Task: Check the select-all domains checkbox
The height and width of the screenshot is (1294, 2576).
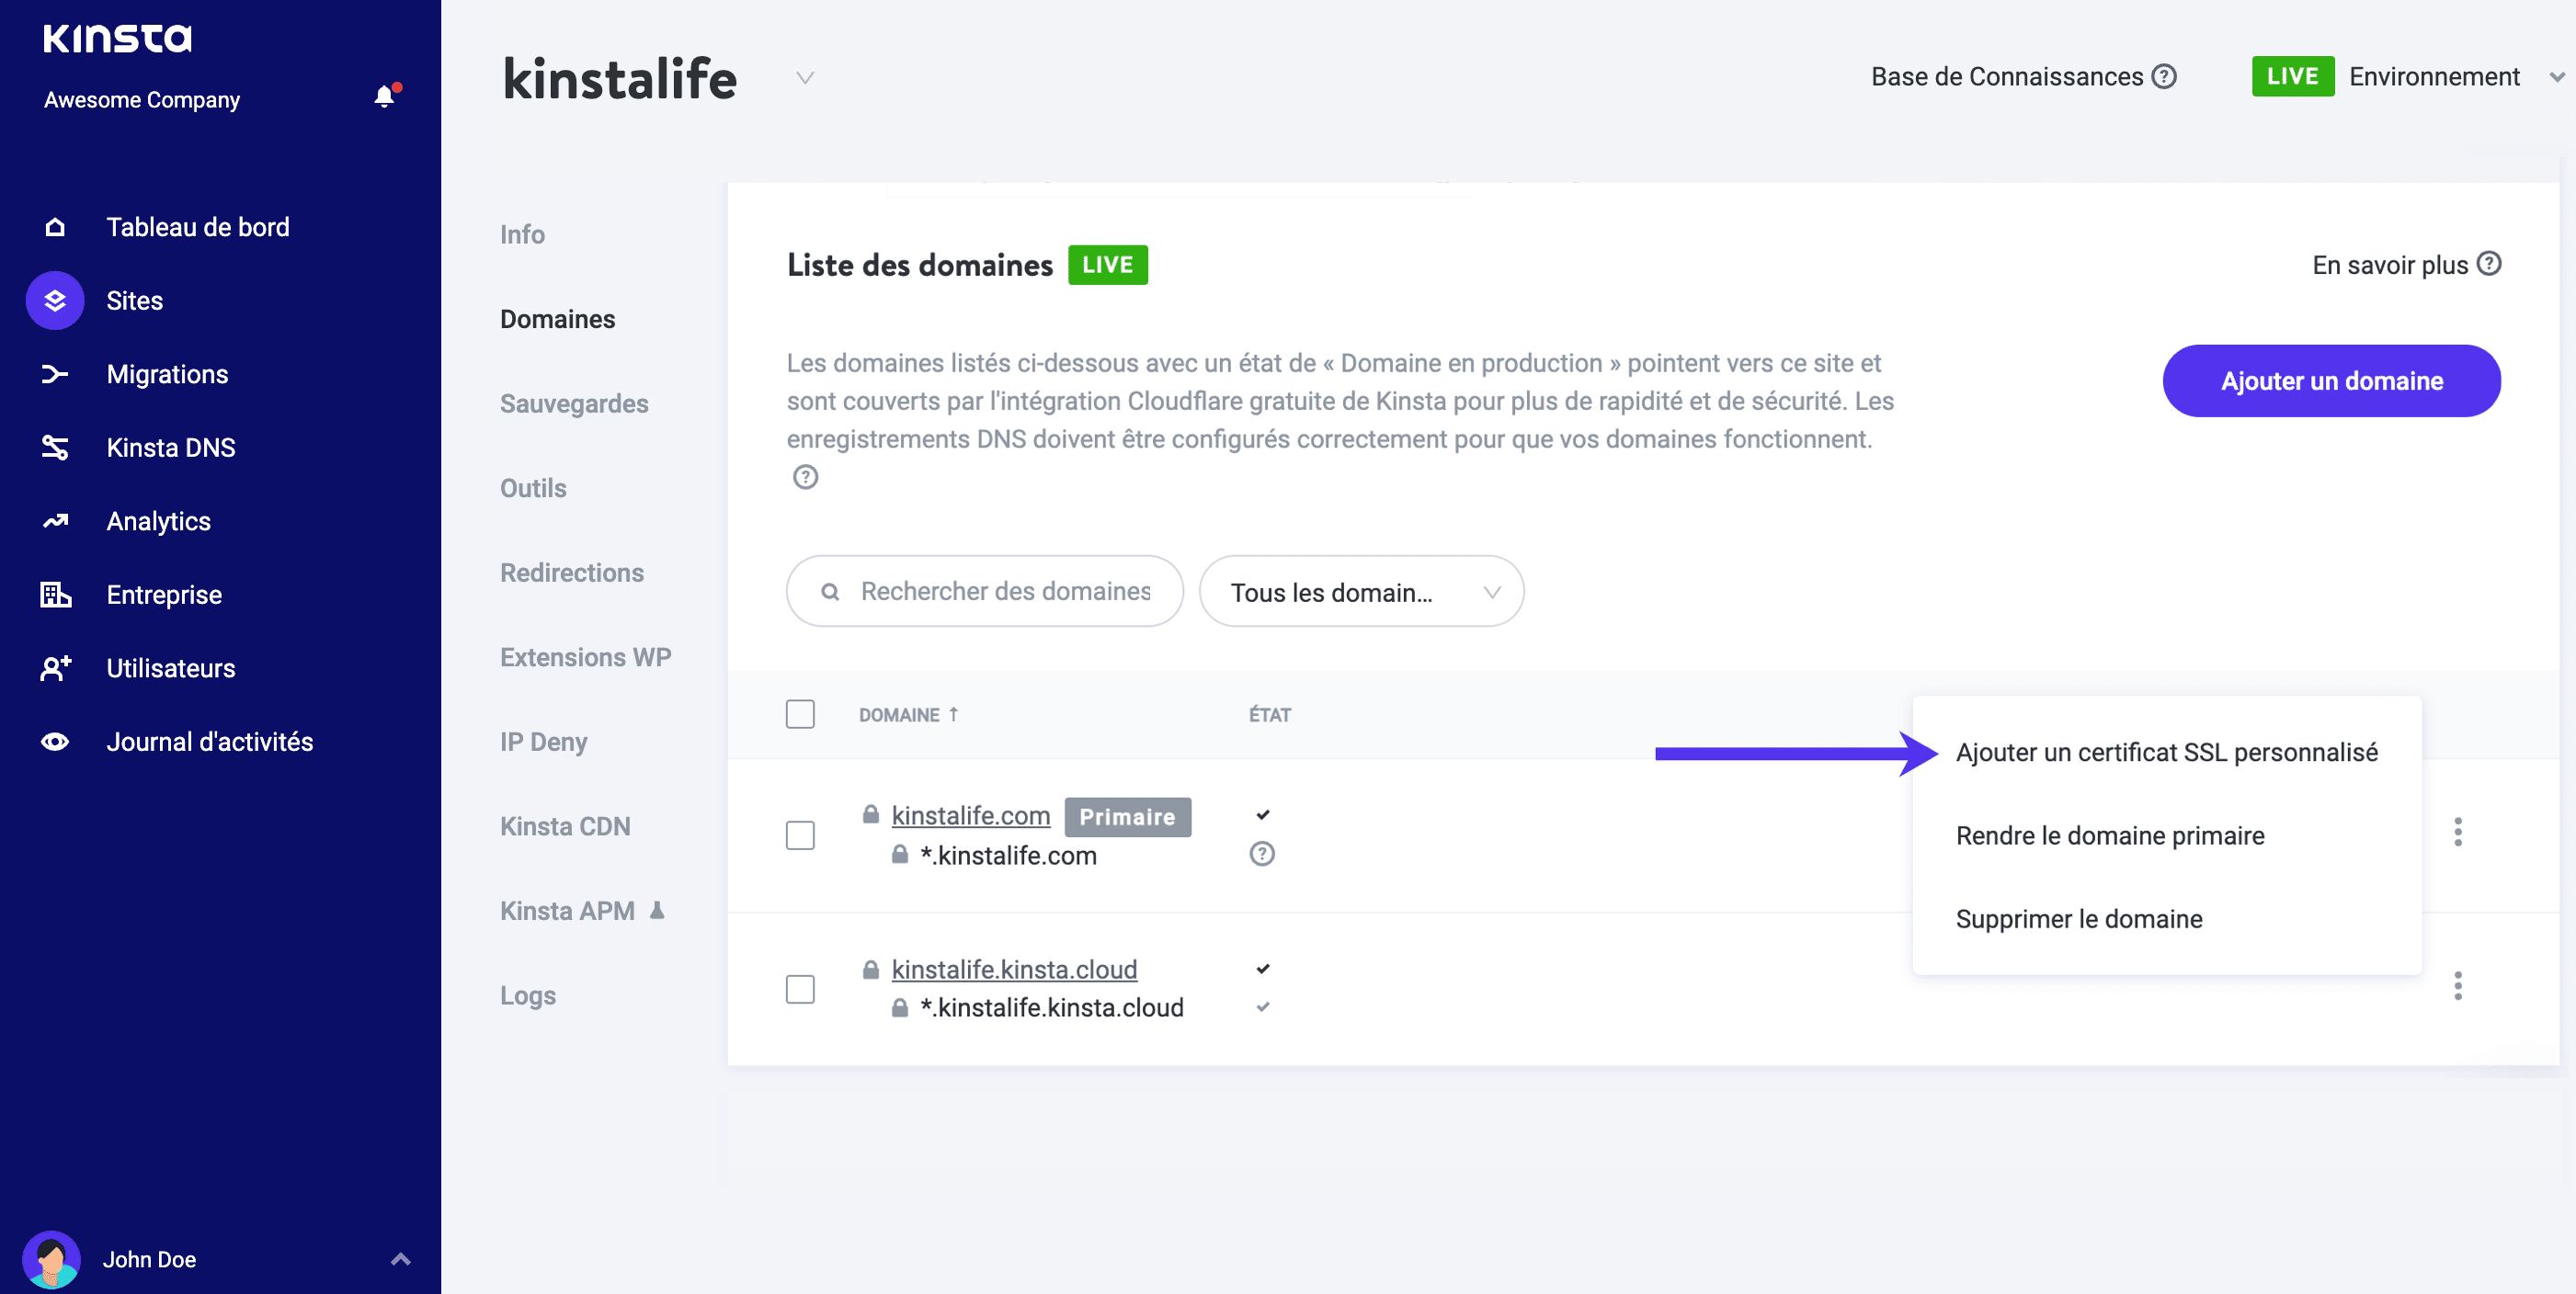Action: click(x=800, y=714)
